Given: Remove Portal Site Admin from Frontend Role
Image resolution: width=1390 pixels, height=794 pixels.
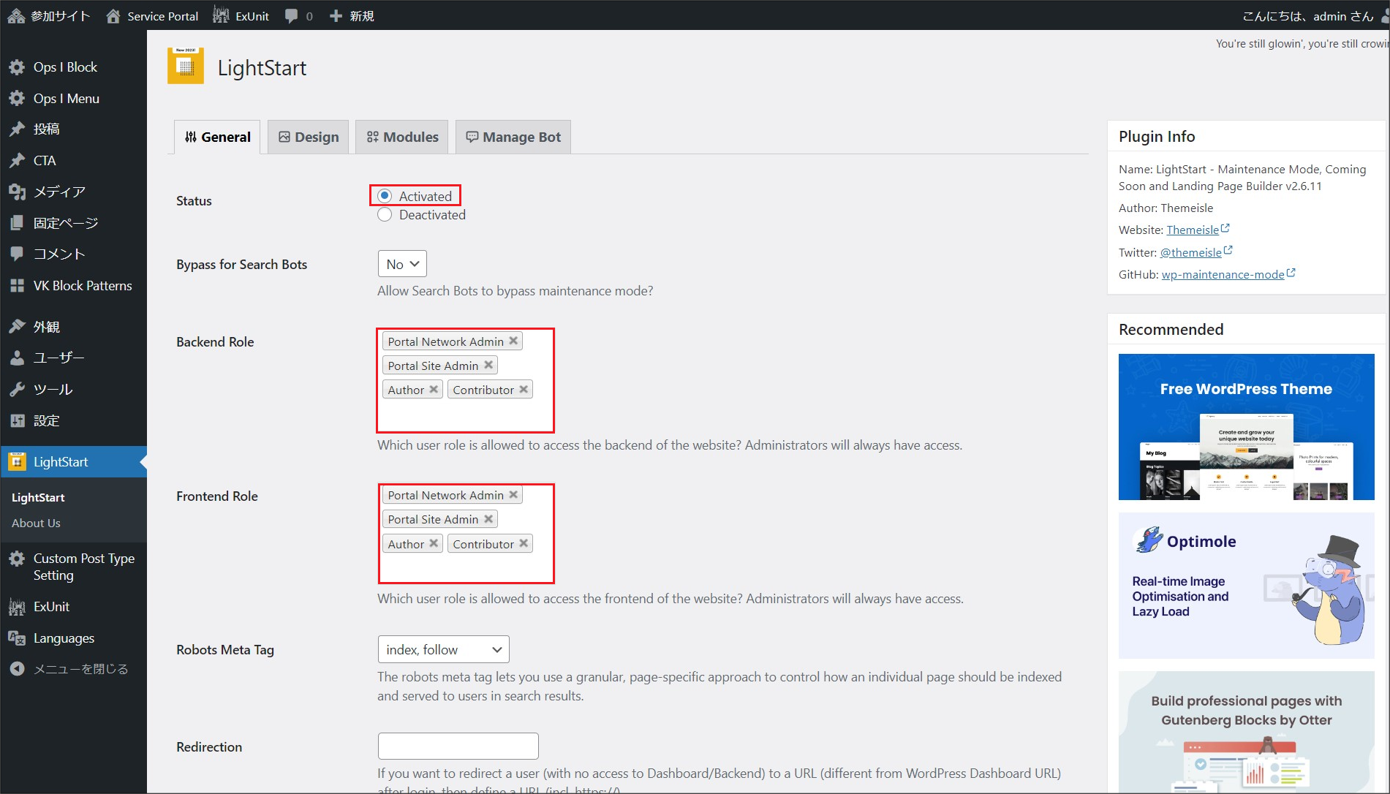Looking at the screenshot, I should [x=488, y=518].
